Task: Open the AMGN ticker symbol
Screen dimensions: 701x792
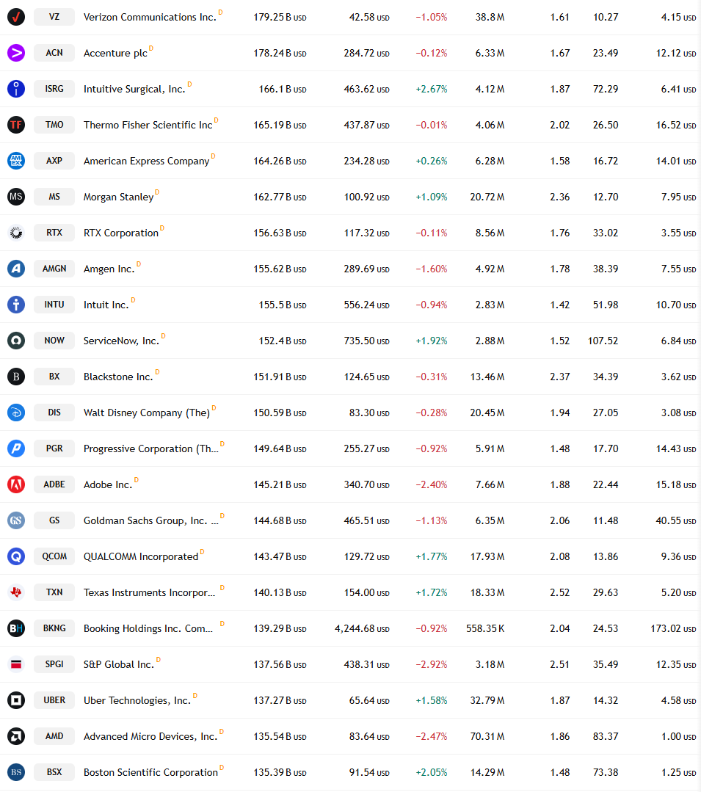Action: (54, 268)
